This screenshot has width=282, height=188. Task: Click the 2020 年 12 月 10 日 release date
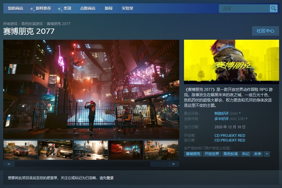(230, 127)
